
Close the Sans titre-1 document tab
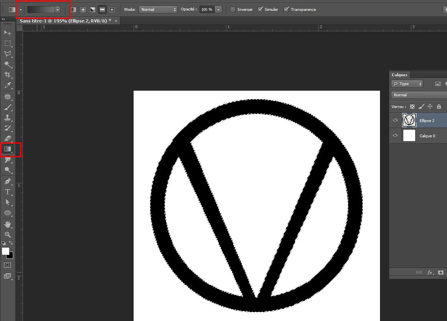coord(116,21)
